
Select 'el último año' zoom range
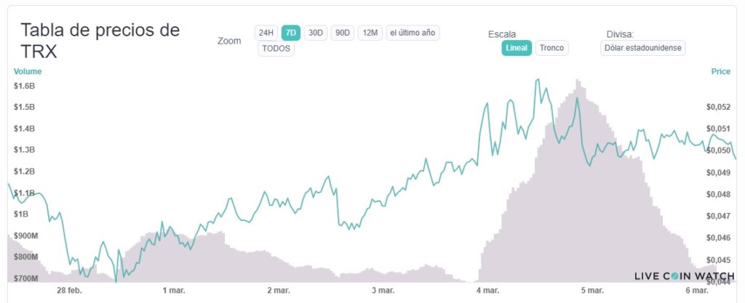pos(413,33)
